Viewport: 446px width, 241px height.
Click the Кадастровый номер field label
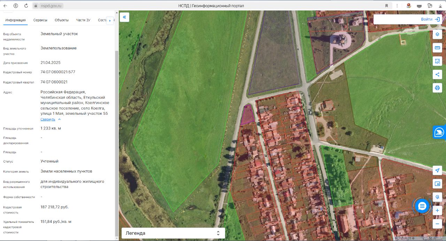tap(17, 73)
